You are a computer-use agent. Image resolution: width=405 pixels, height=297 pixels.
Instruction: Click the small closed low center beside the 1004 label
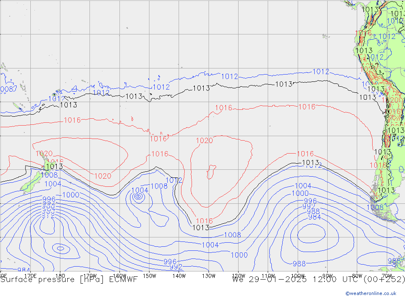click(138, 197)
